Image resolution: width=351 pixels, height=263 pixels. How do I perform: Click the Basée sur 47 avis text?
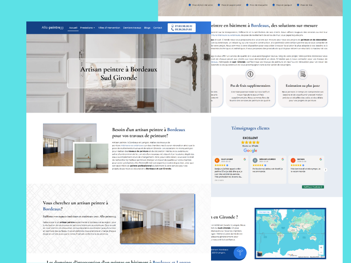pos(250,146)
